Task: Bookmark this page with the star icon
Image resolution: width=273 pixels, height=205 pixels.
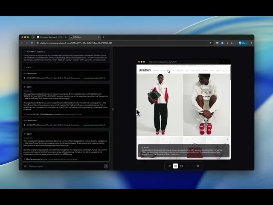Action: [210, 43]
